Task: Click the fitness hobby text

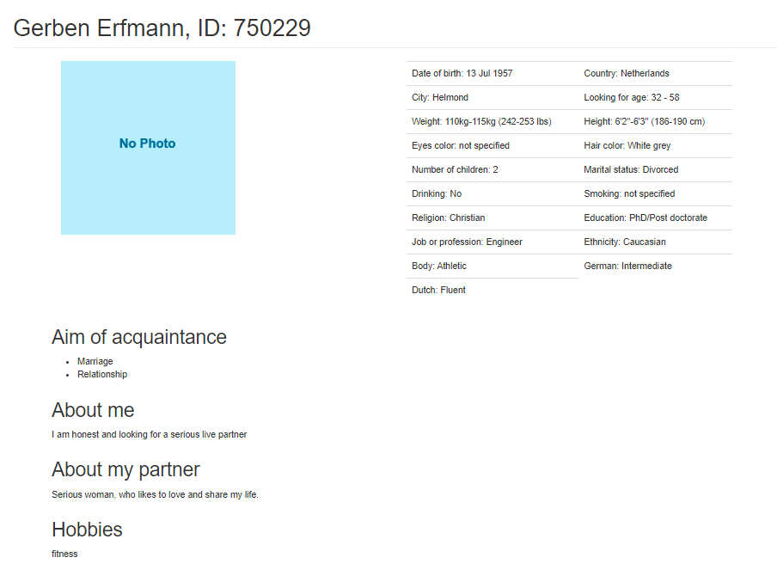Action: tap(65, 554)
